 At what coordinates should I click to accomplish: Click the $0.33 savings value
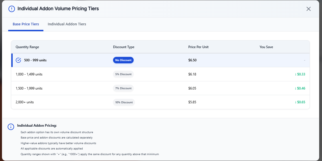[300, 74]
